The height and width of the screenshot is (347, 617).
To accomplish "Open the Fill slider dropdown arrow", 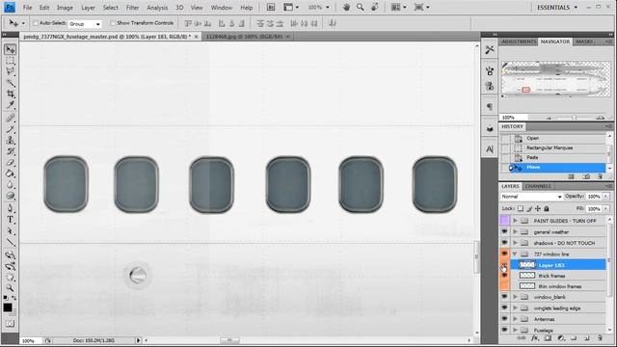I will (605, 208).
